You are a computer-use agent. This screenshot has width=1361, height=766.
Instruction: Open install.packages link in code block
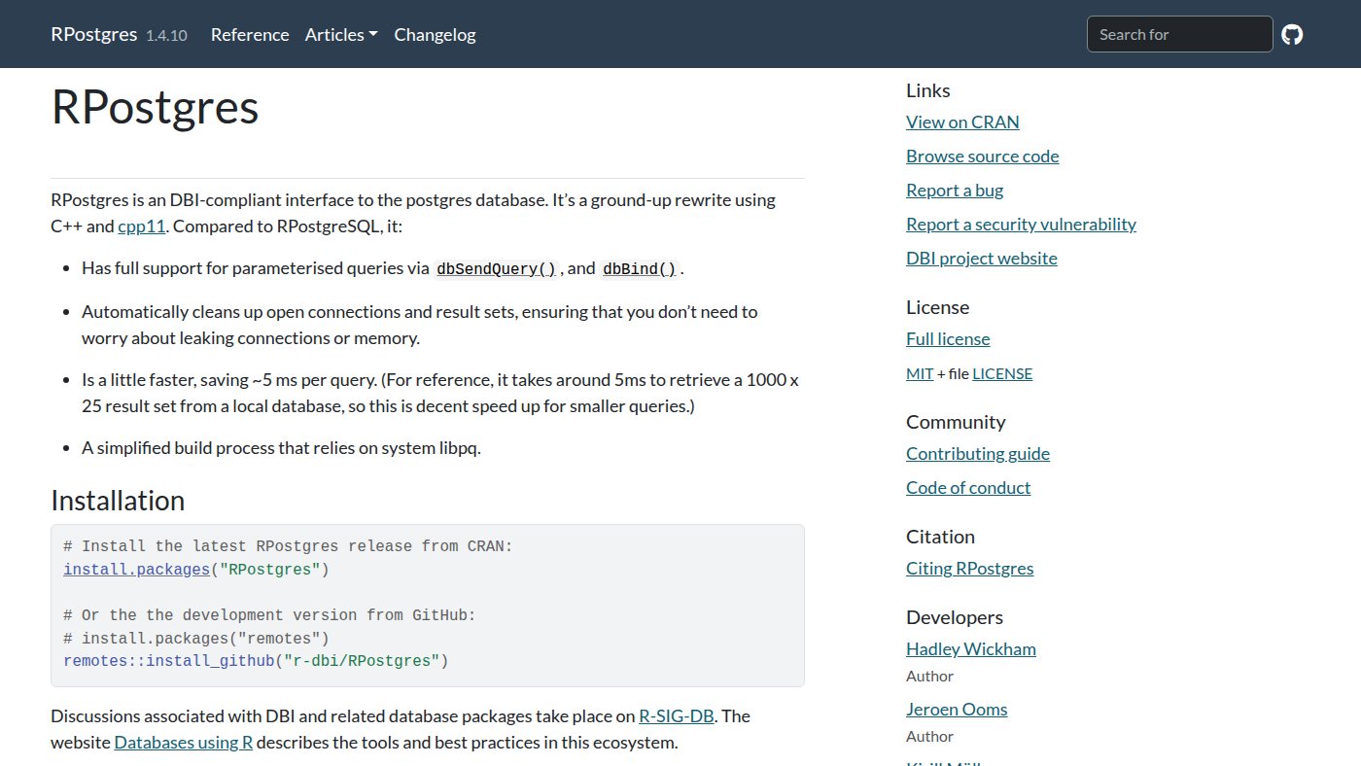pos(137,570)
